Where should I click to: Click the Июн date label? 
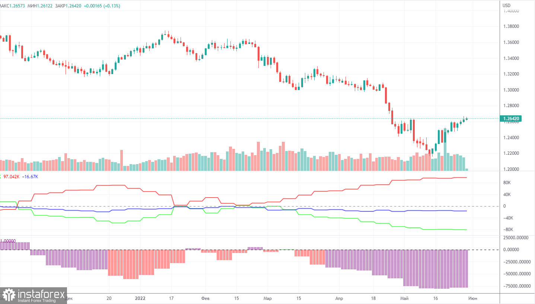pos(473,298)
